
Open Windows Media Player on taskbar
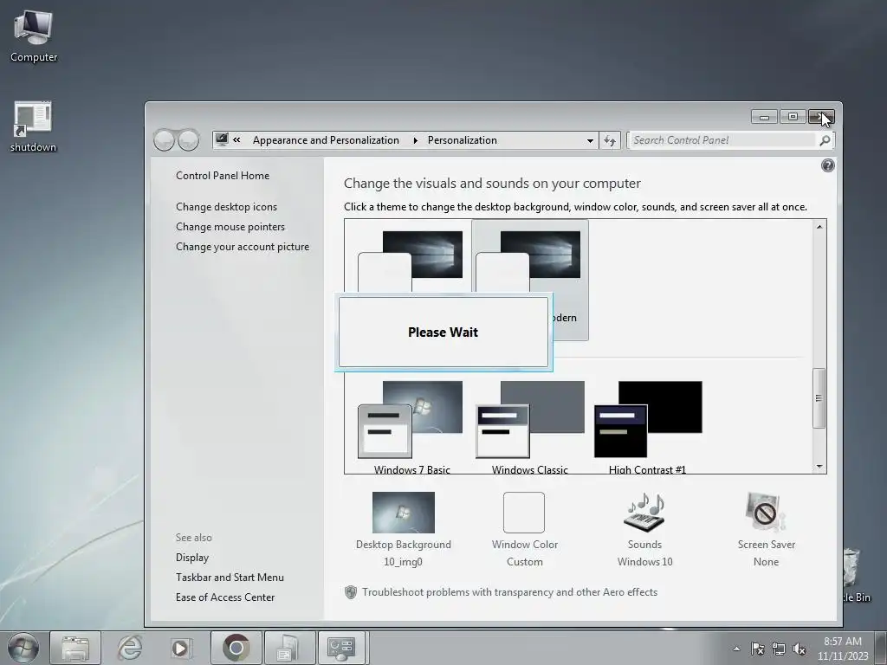(x=182, y=648)
